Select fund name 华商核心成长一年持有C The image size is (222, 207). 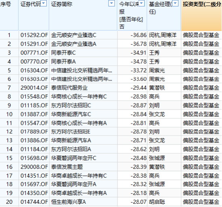[79, 97]
